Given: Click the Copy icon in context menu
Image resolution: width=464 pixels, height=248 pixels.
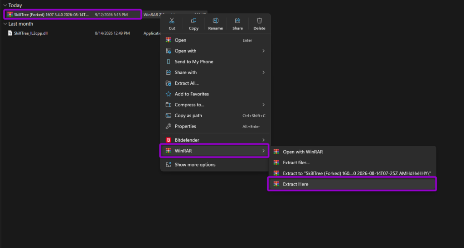Looking at the screenshot, I should pos(193,21).
